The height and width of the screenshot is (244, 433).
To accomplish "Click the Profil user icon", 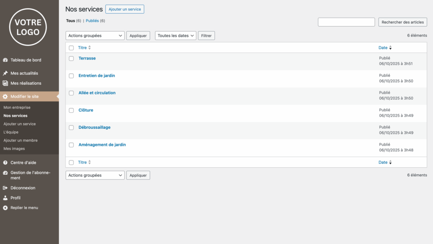I will point(5,198).
